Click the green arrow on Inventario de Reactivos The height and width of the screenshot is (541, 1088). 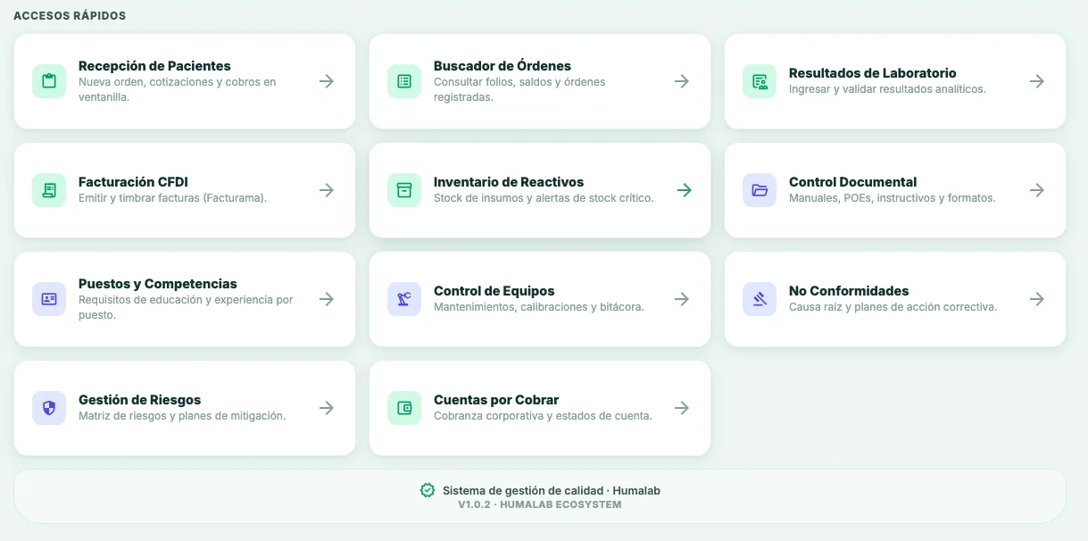coord(684,190)
